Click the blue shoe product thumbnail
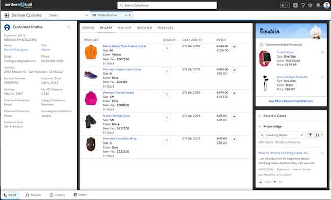 point(91,75)
